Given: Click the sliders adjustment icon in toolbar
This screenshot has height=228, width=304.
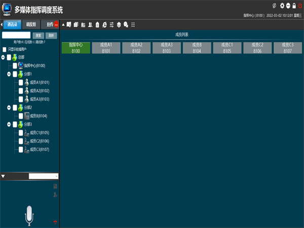Looking at the screenshot, I should coord(111,24).
